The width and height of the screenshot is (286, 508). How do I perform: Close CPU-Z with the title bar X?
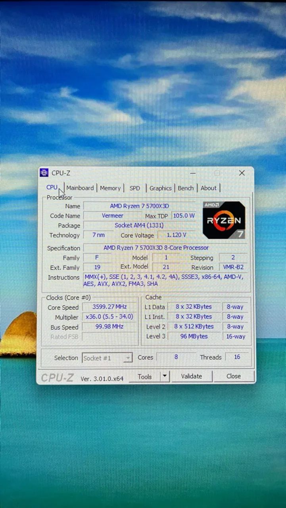click(x=242, y=173)
